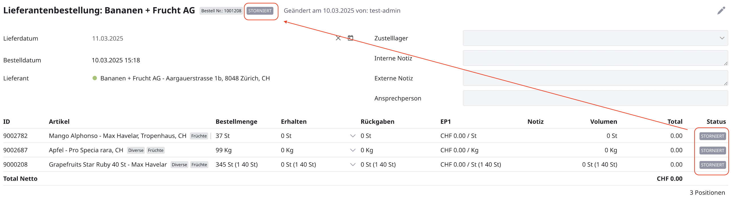Clear the Lieferdatum with the X icon
731x198 pixels.
(338, 38)
